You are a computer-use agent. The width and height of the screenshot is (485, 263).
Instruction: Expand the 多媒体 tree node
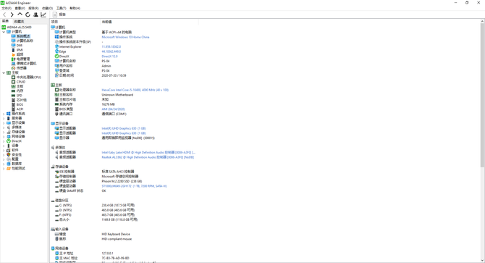[x=4, y=128]
